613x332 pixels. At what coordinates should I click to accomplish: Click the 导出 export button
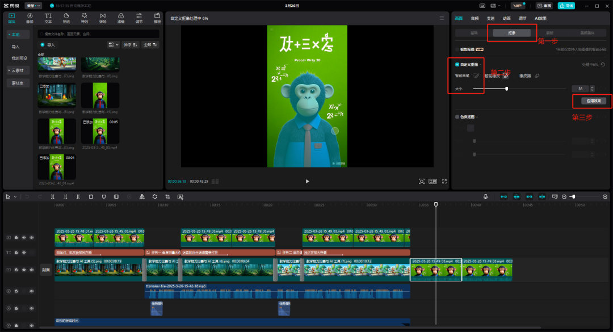click(566, 6)
